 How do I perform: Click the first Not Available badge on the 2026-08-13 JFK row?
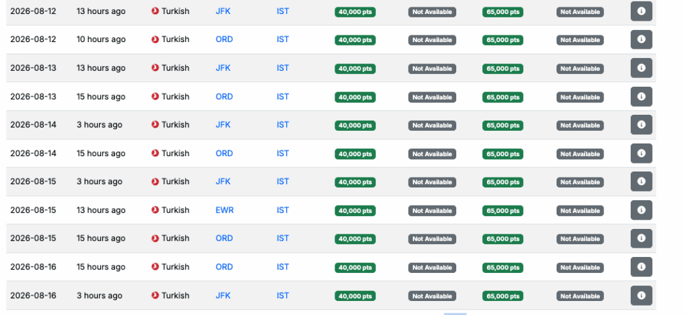[431, 69]
